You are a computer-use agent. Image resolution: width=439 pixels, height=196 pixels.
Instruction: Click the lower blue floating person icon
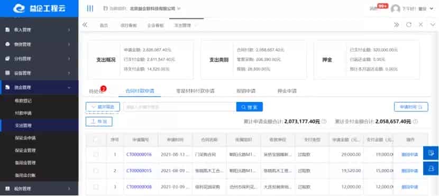pos(431,169)
